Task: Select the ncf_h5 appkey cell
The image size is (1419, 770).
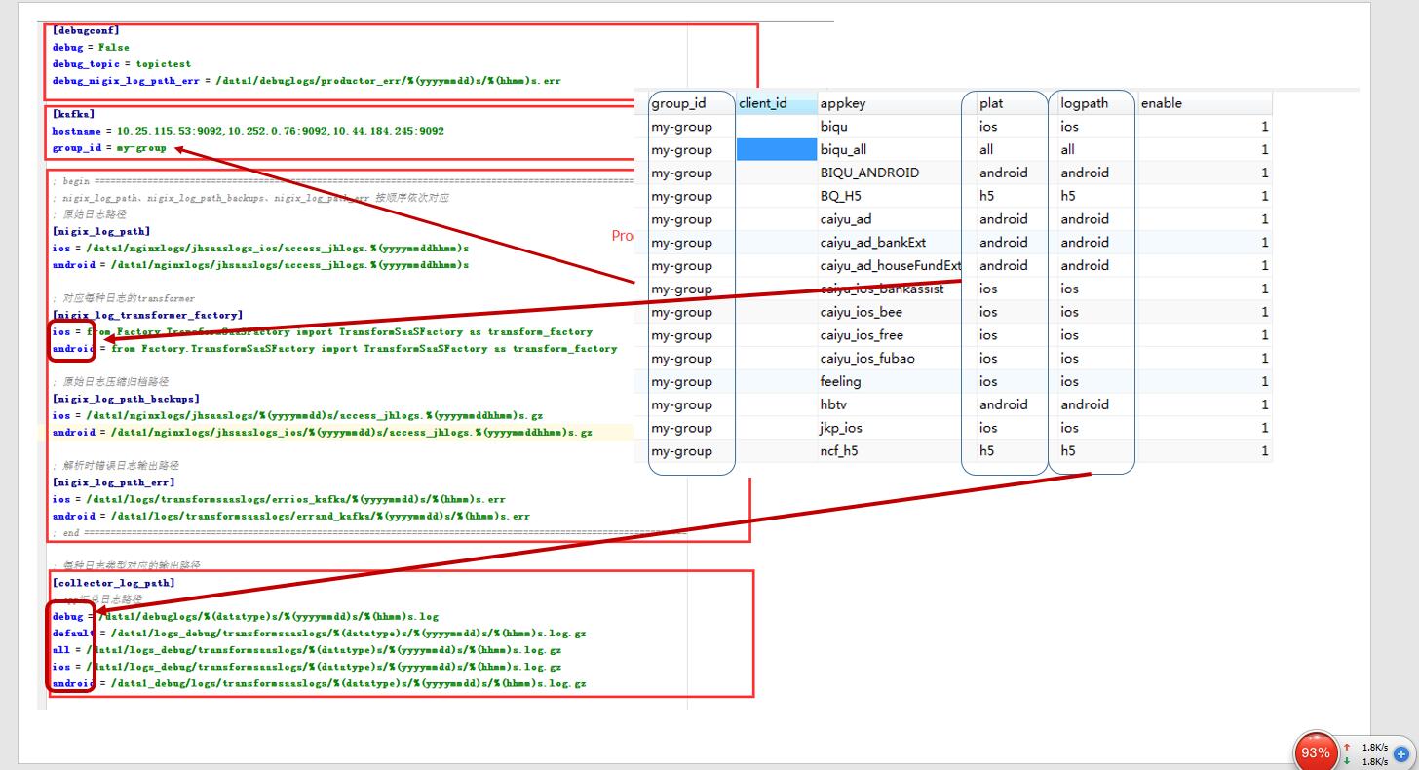Action: pos(839,451)
